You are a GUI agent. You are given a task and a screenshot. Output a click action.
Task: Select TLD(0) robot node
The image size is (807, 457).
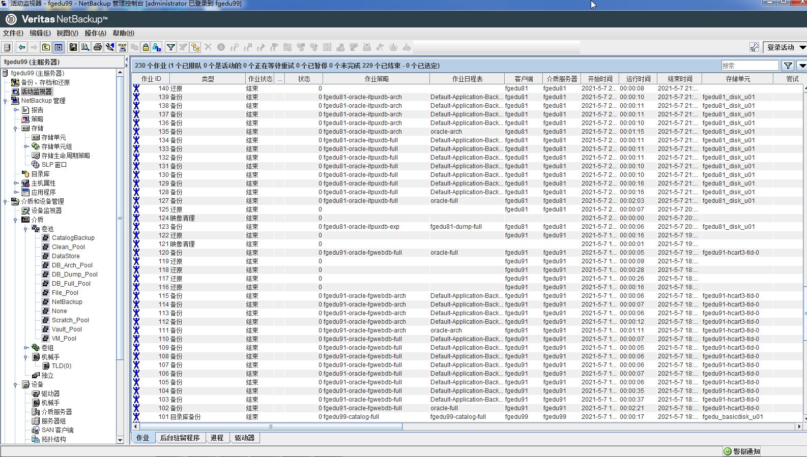coord(61,366)
